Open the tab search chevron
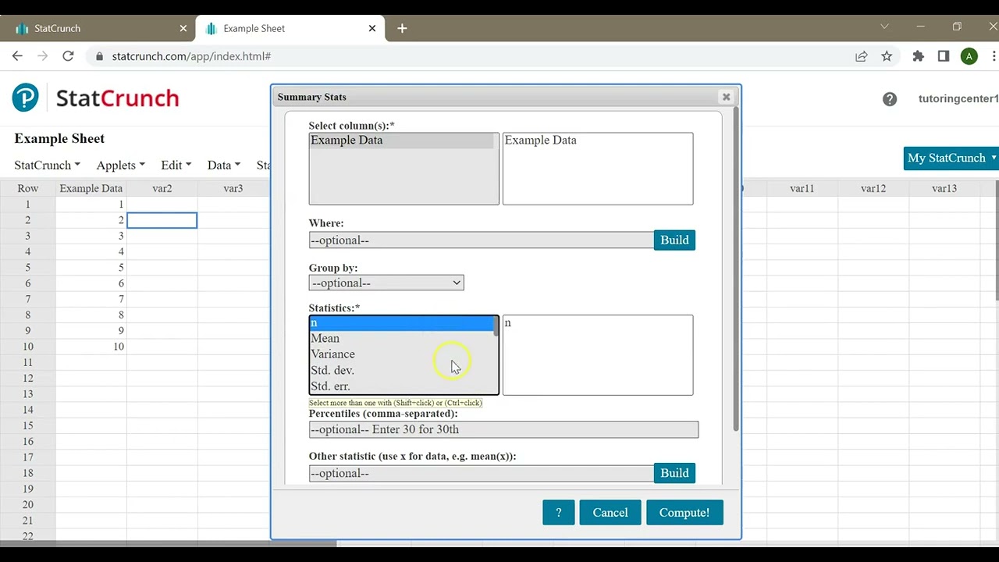 click(x=884, y=27)
